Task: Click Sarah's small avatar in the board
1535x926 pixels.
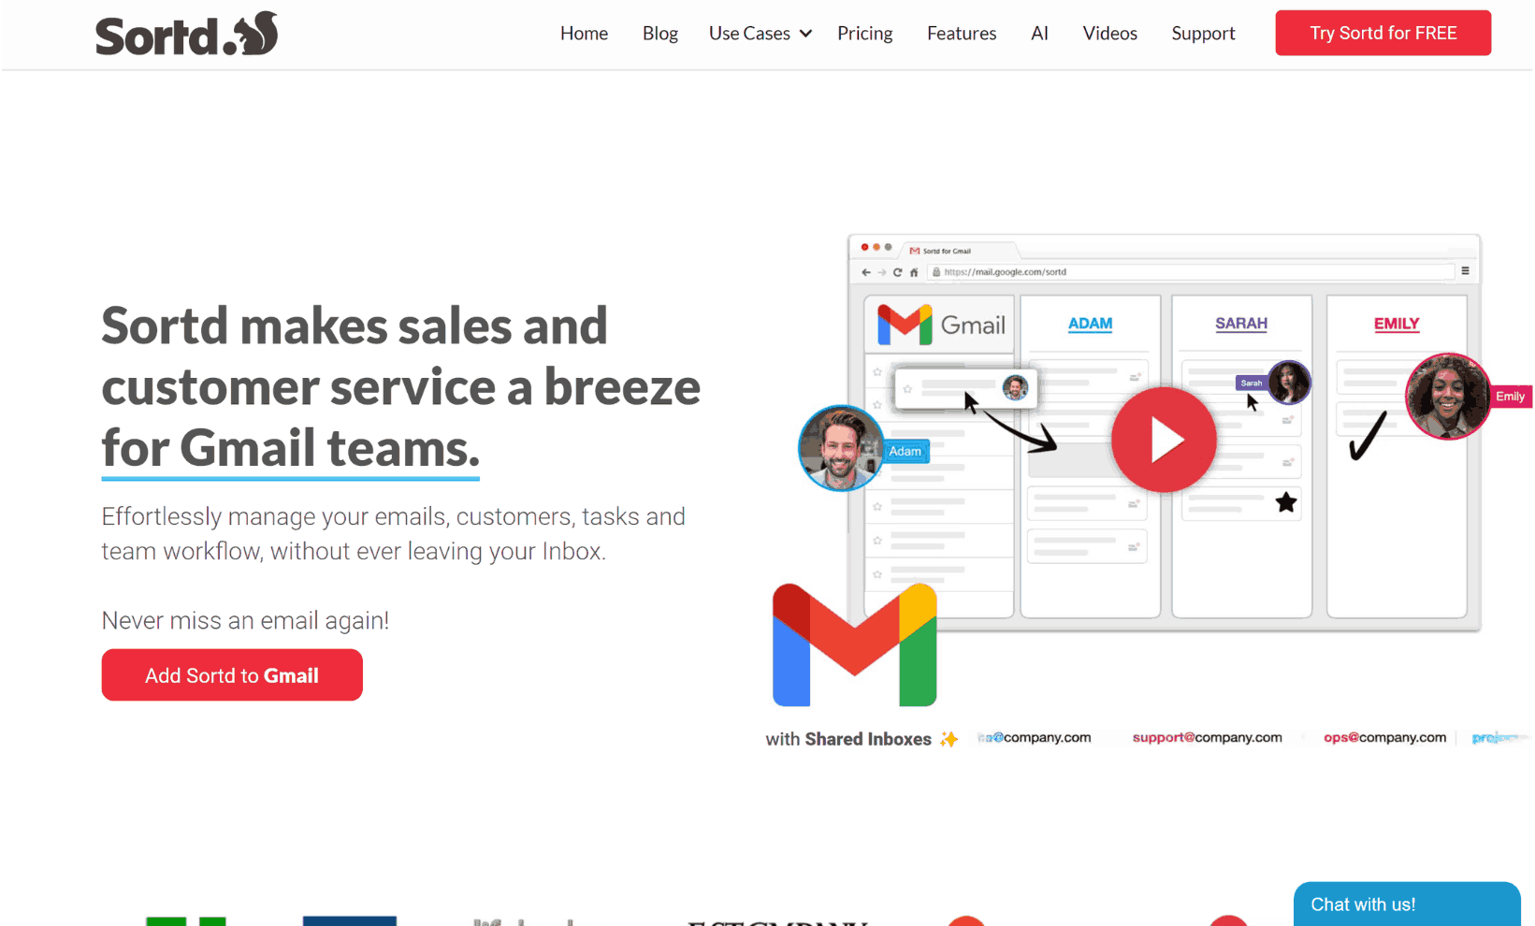Action: click(1288, 382)
